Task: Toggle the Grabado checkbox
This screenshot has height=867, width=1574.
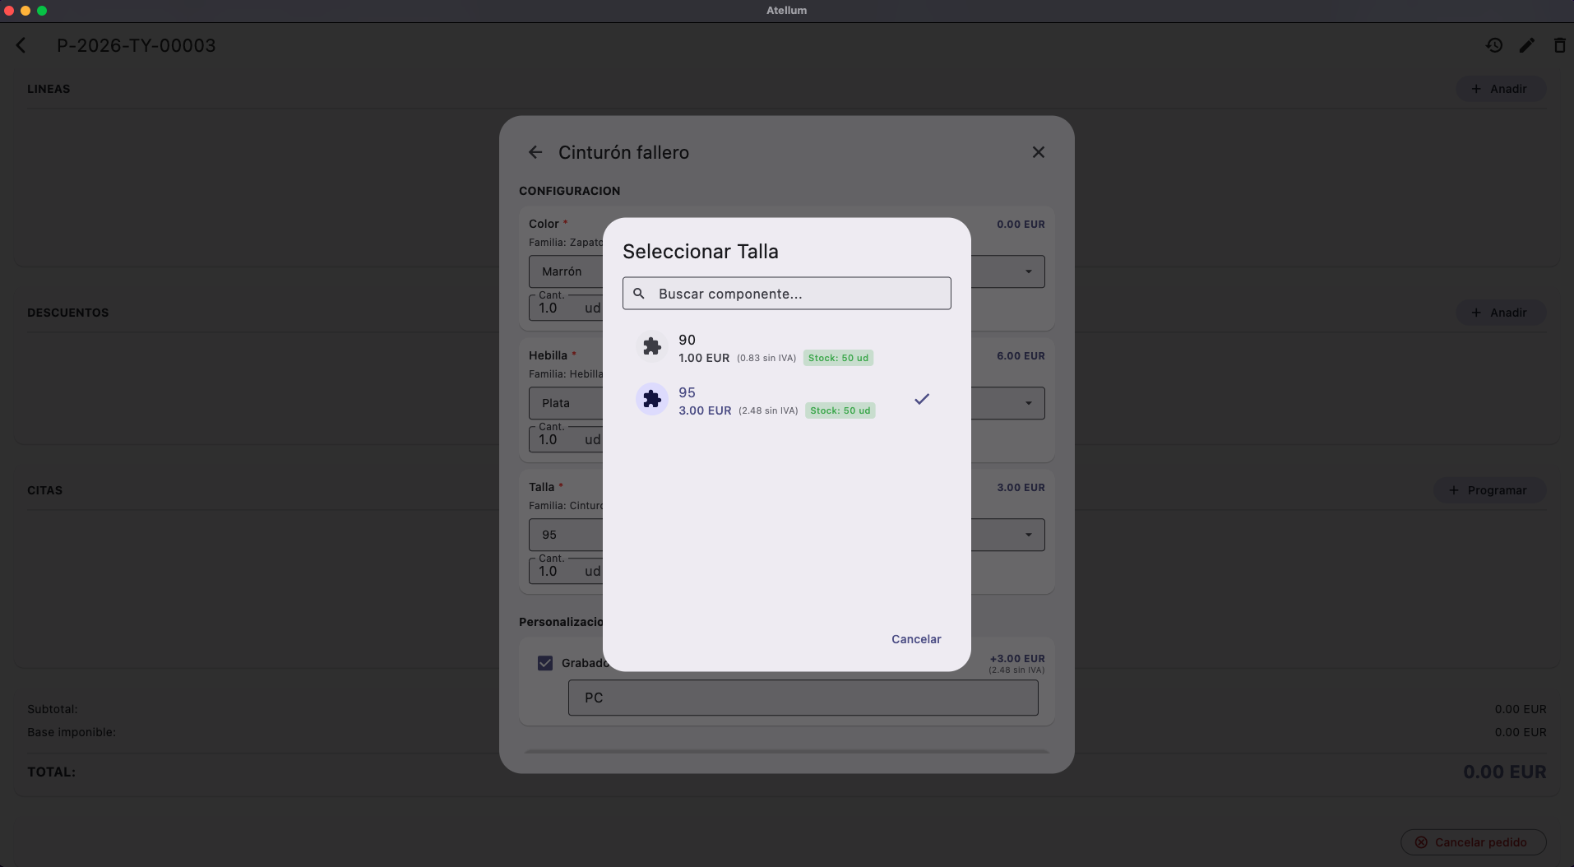Action: [545, 663]
